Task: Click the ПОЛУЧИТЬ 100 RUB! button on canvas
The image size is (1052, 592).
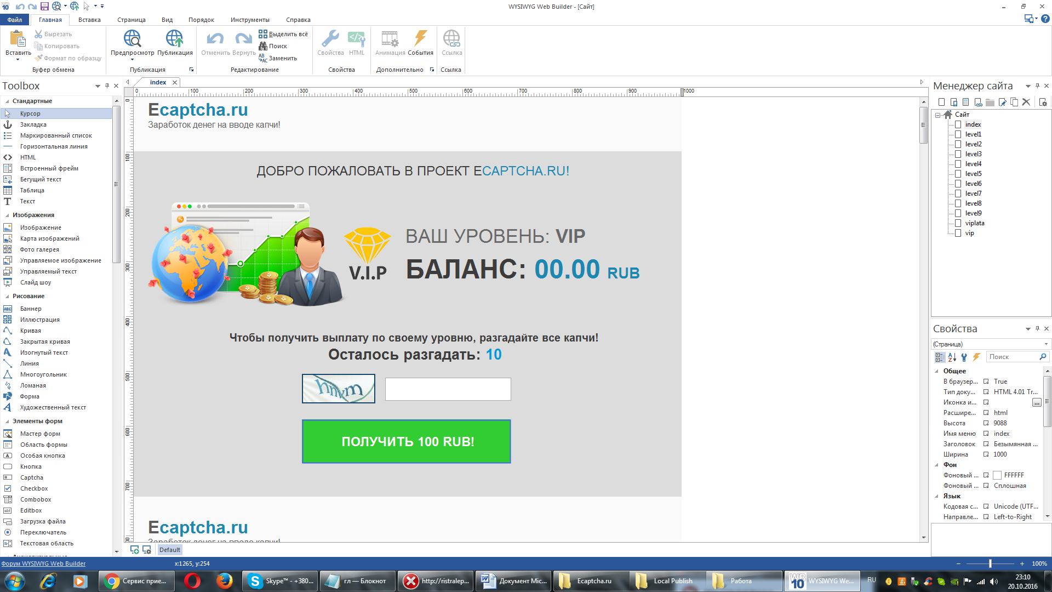Action: click(x=407, y=441)
